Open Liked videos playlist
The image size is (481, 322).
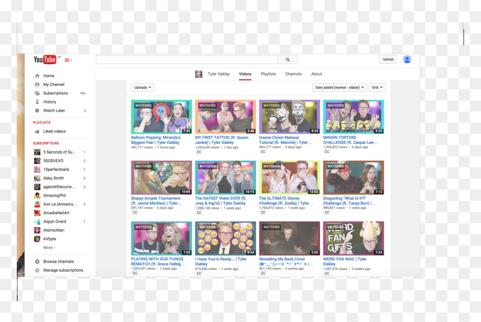(x=54, y=131)
